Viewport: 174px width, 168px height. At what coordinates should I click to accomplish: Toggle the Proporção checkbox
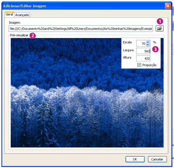tap(139, 65)
